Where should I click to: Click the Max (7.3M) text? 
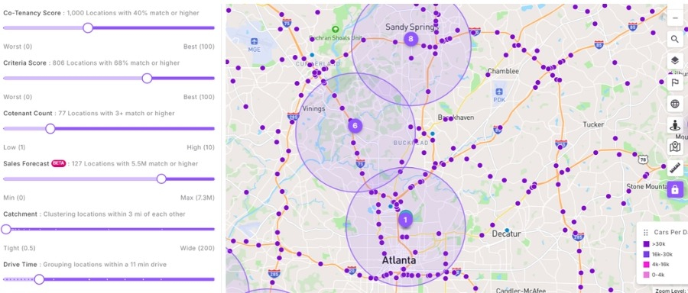[x=197, y=198]
